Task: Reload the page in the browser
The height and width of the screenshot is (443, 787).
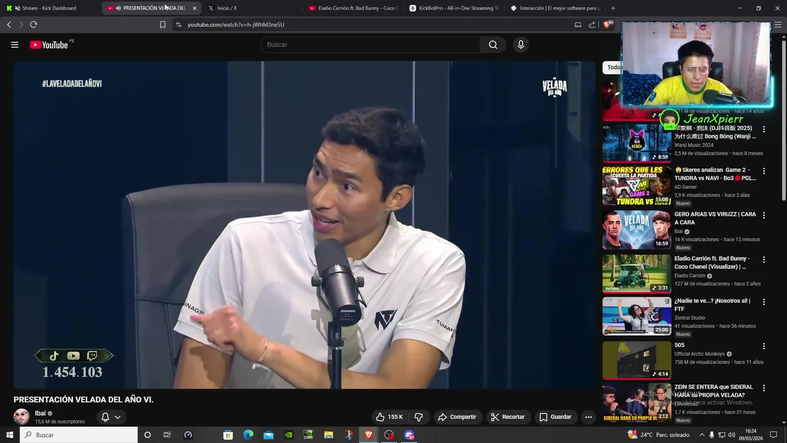Action: 33,25
